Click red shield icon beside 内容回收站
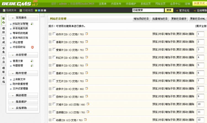207x123 pixels. (x=32, y=47)
